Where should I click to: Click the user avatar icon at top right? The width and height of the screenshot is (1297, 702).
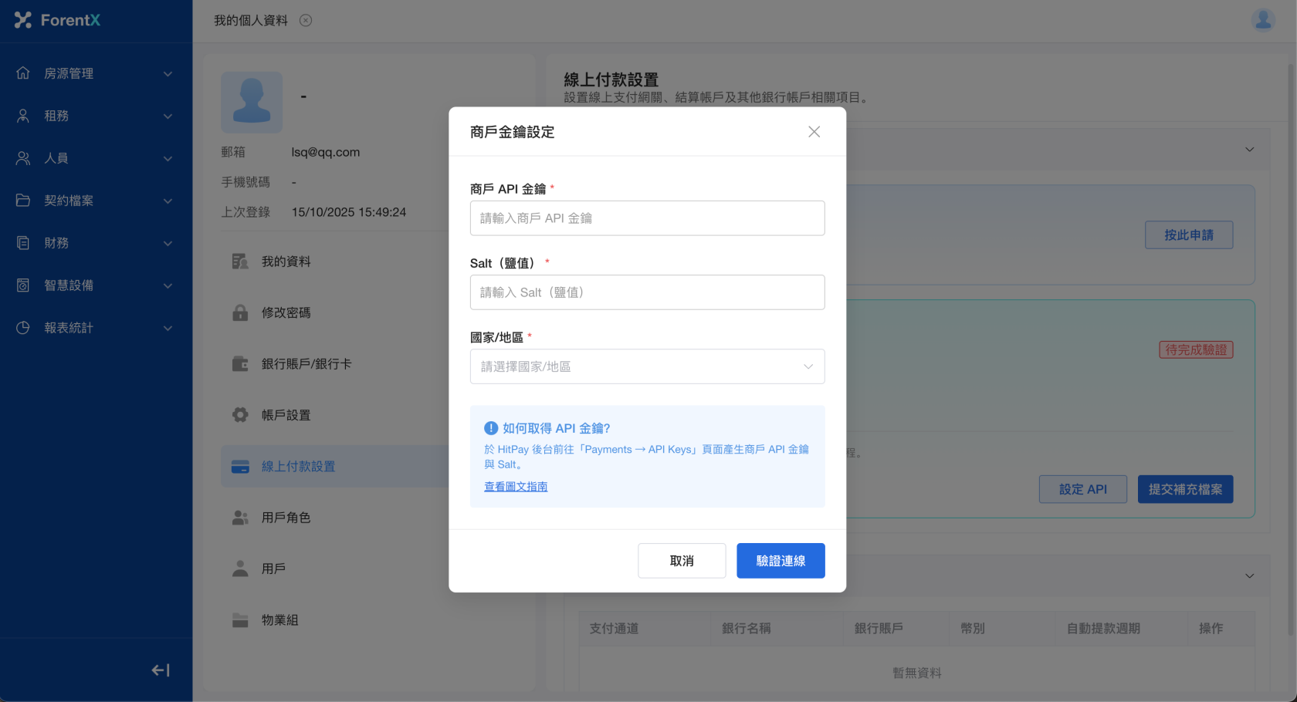(1263, 20)
